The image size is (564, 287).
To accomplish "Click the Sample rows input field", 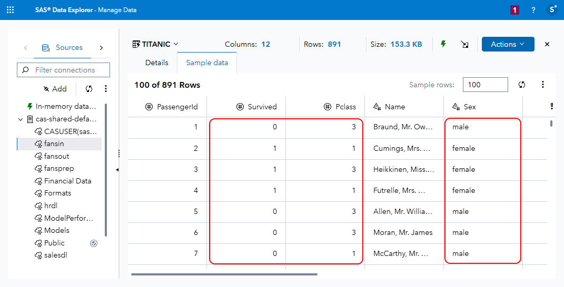I will (485, 85).
